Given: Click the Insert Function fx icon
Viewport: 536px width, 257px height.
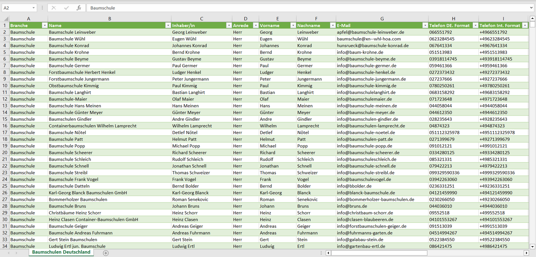Looking at the screenshot, I should (x=79, y=8).
